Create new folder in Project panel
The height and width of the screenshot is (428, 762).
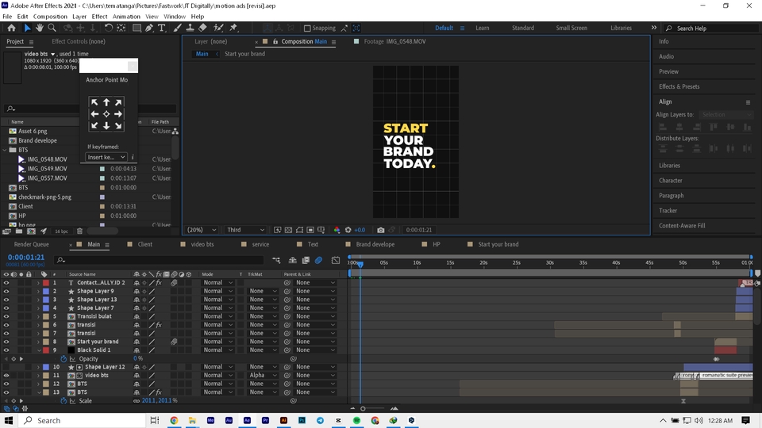19,231
